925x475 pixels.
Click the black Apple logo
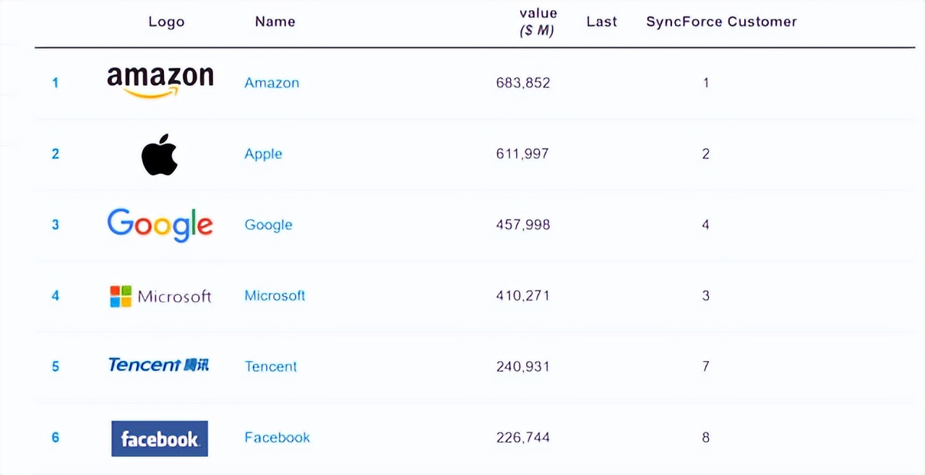coord(160,154)
